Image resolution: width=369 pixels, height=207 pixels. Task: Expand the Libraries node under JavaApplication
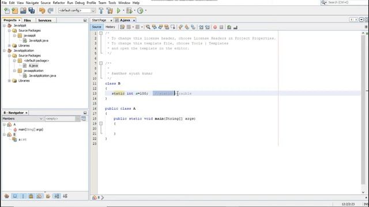click(9, 80)
